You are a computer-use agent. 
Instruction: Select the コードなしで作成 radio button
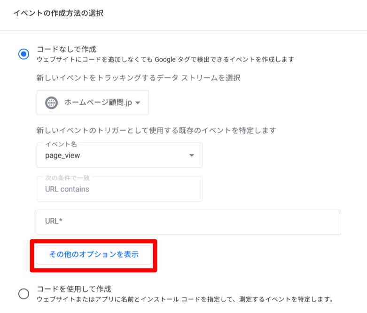click(23, 54)
